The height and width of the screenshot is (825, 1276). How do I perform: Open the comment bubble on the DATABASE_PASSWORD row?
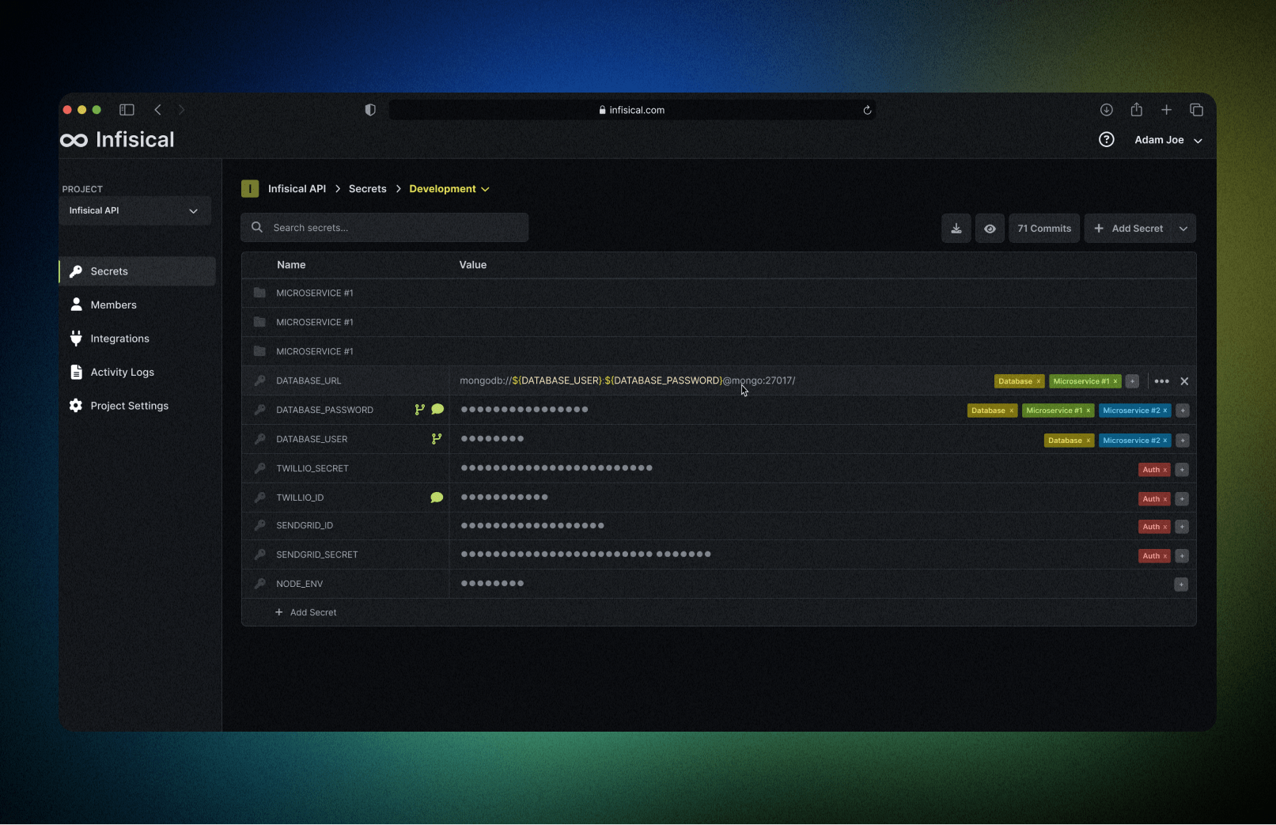[437, 409]
